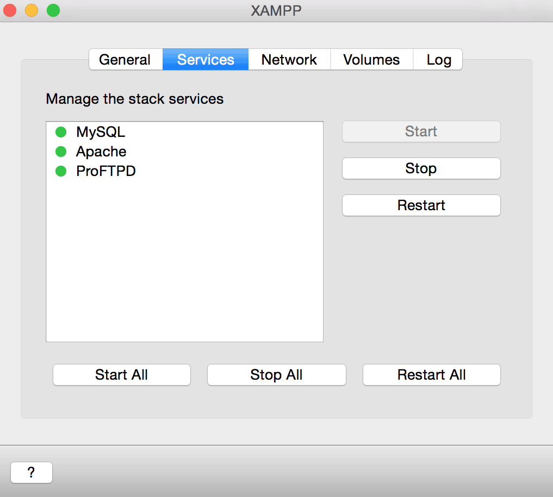553x497 pixels.
Task: Switch to the General tab
Action: 125,59
